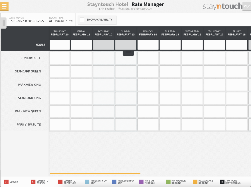The width and height of the screenshot is (251, 187).
Task: Click the Park View Suite row label
Action: tap(29, 124)
